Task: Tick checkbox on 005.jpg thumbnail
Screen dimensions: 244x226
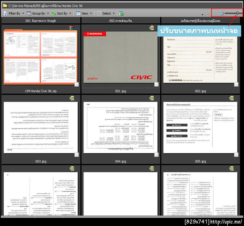Action: tap(236, 155)
